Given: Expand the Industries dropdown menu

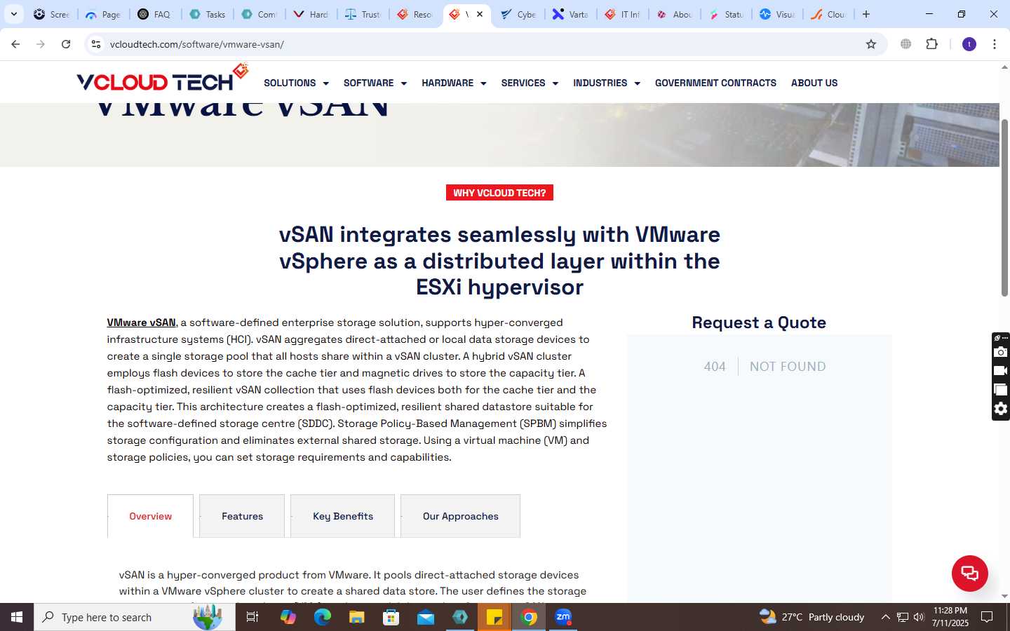Looking at the screenshot, I should coord(607,83).
